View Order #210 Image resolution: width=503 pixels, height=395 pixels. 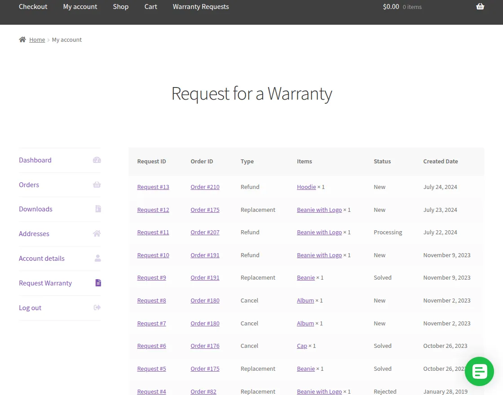tap(205, 187)
